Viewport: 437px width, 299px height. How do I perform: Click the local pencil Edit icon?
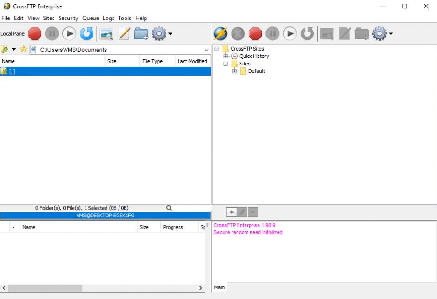click(x=124, y=34)
